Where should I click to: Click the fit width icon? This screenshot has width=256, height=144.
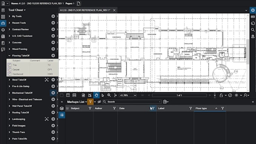click(x=90, y=95)
